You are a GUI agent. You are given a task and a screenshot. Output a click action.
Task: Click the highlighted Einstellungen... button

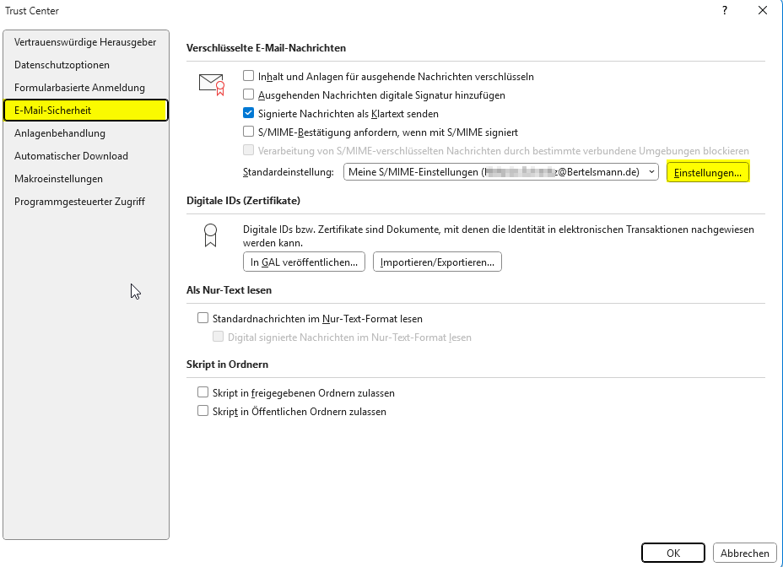click(708, 172)
